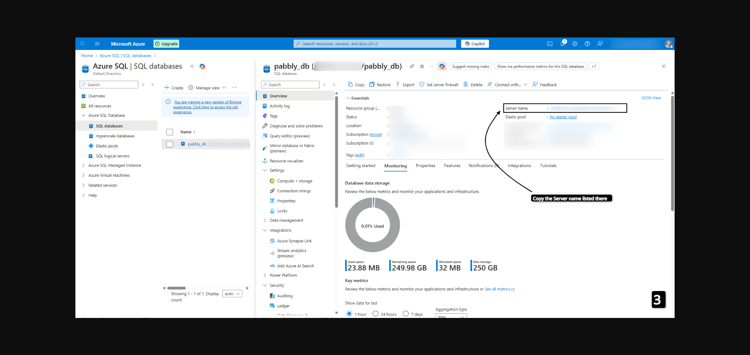Open the notifications bell icon
This screenshot has width=750, height=355.
(562, 44)
